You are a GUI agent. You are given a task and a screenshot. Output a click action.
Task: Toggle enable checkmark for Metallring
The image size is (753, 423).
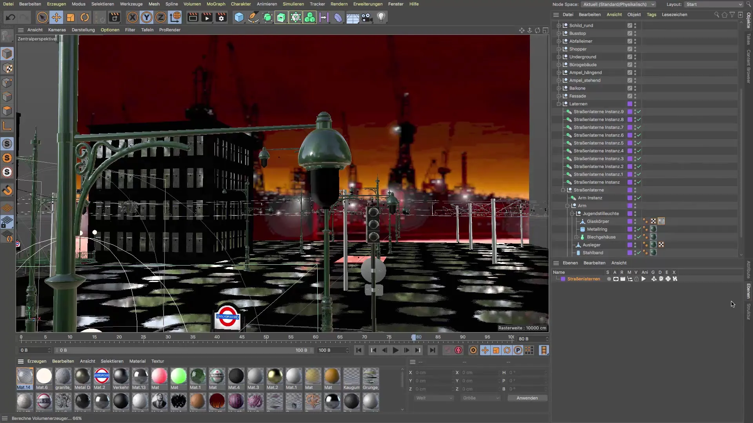click(x=639, y=229)
